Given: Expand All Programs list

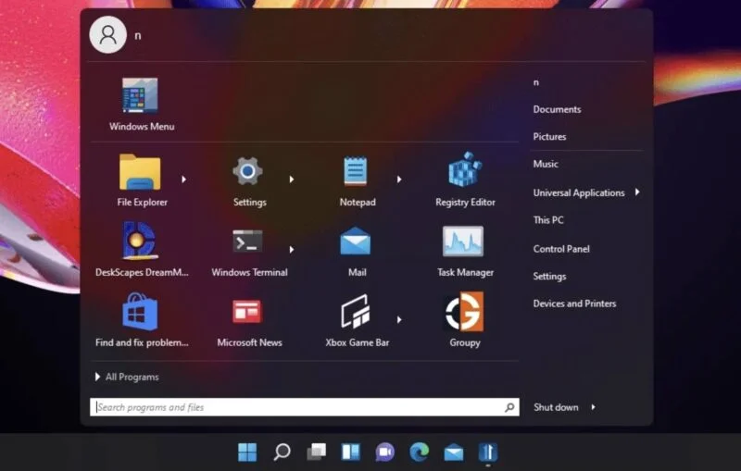Looking at the screenshot, I should (x=127, y=377).
